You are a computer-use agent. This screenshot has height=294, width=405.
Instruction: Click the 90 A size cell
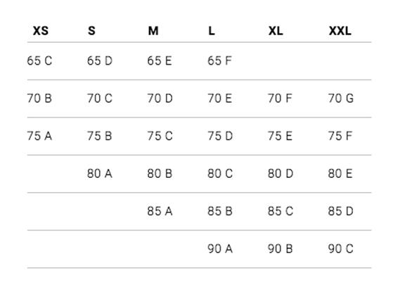coord(220,249)
